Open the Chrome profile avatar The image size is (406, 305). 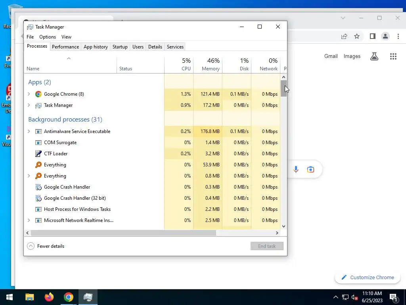(x=385, y=36)
